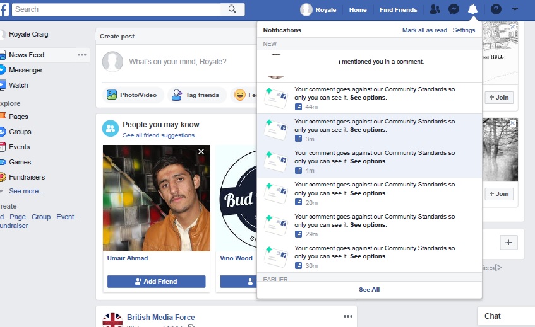Screen dimensions: 535x327
Task: Create an Event via Event link
Action: [x=65, y=217]
